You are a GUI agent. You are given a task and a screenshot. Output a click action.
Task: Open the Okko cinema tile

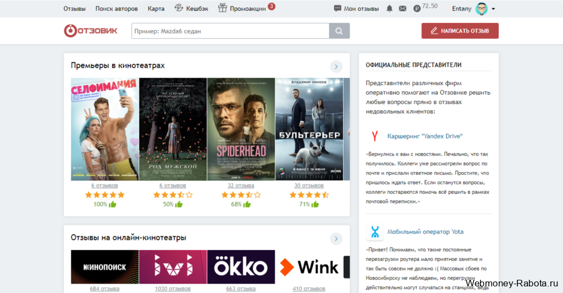(x=241, y=267)
